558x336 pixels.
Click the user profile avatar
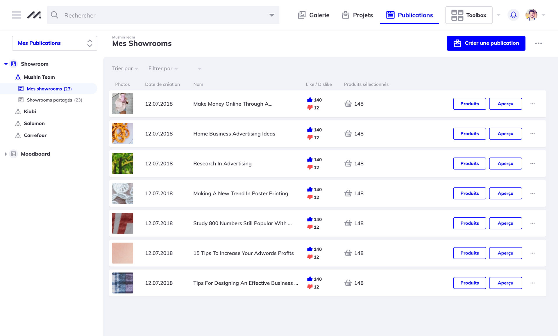pyautogui.click(x=531, y=15)
